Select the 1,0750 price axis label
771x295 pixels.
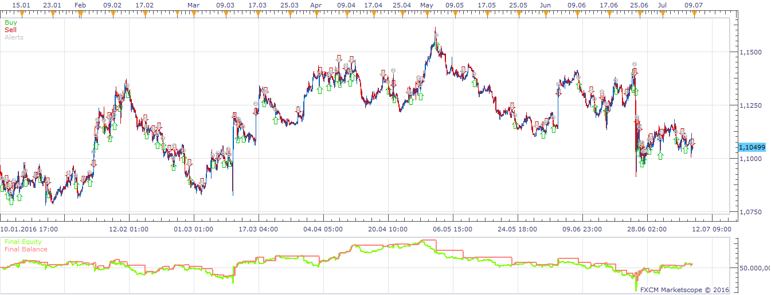[x=751, y=212]
